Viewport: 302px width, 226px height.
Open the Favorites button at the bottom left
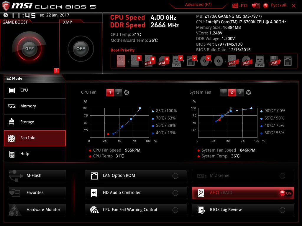click(37, 193)
